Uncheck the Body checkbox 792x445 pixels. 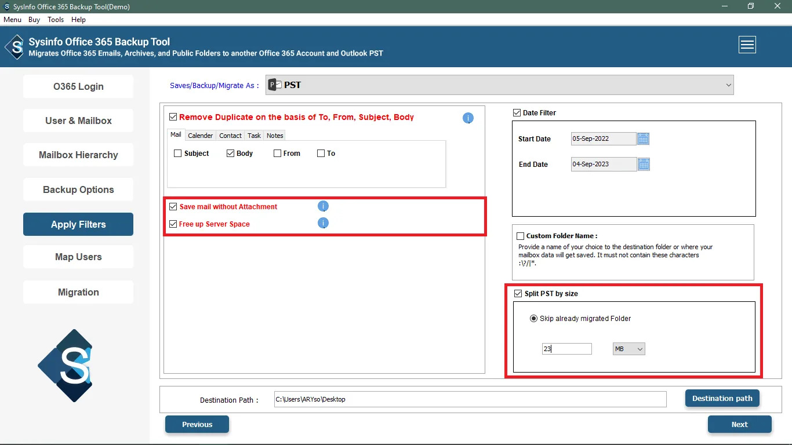pyautogui.click(x=230, y=154)
